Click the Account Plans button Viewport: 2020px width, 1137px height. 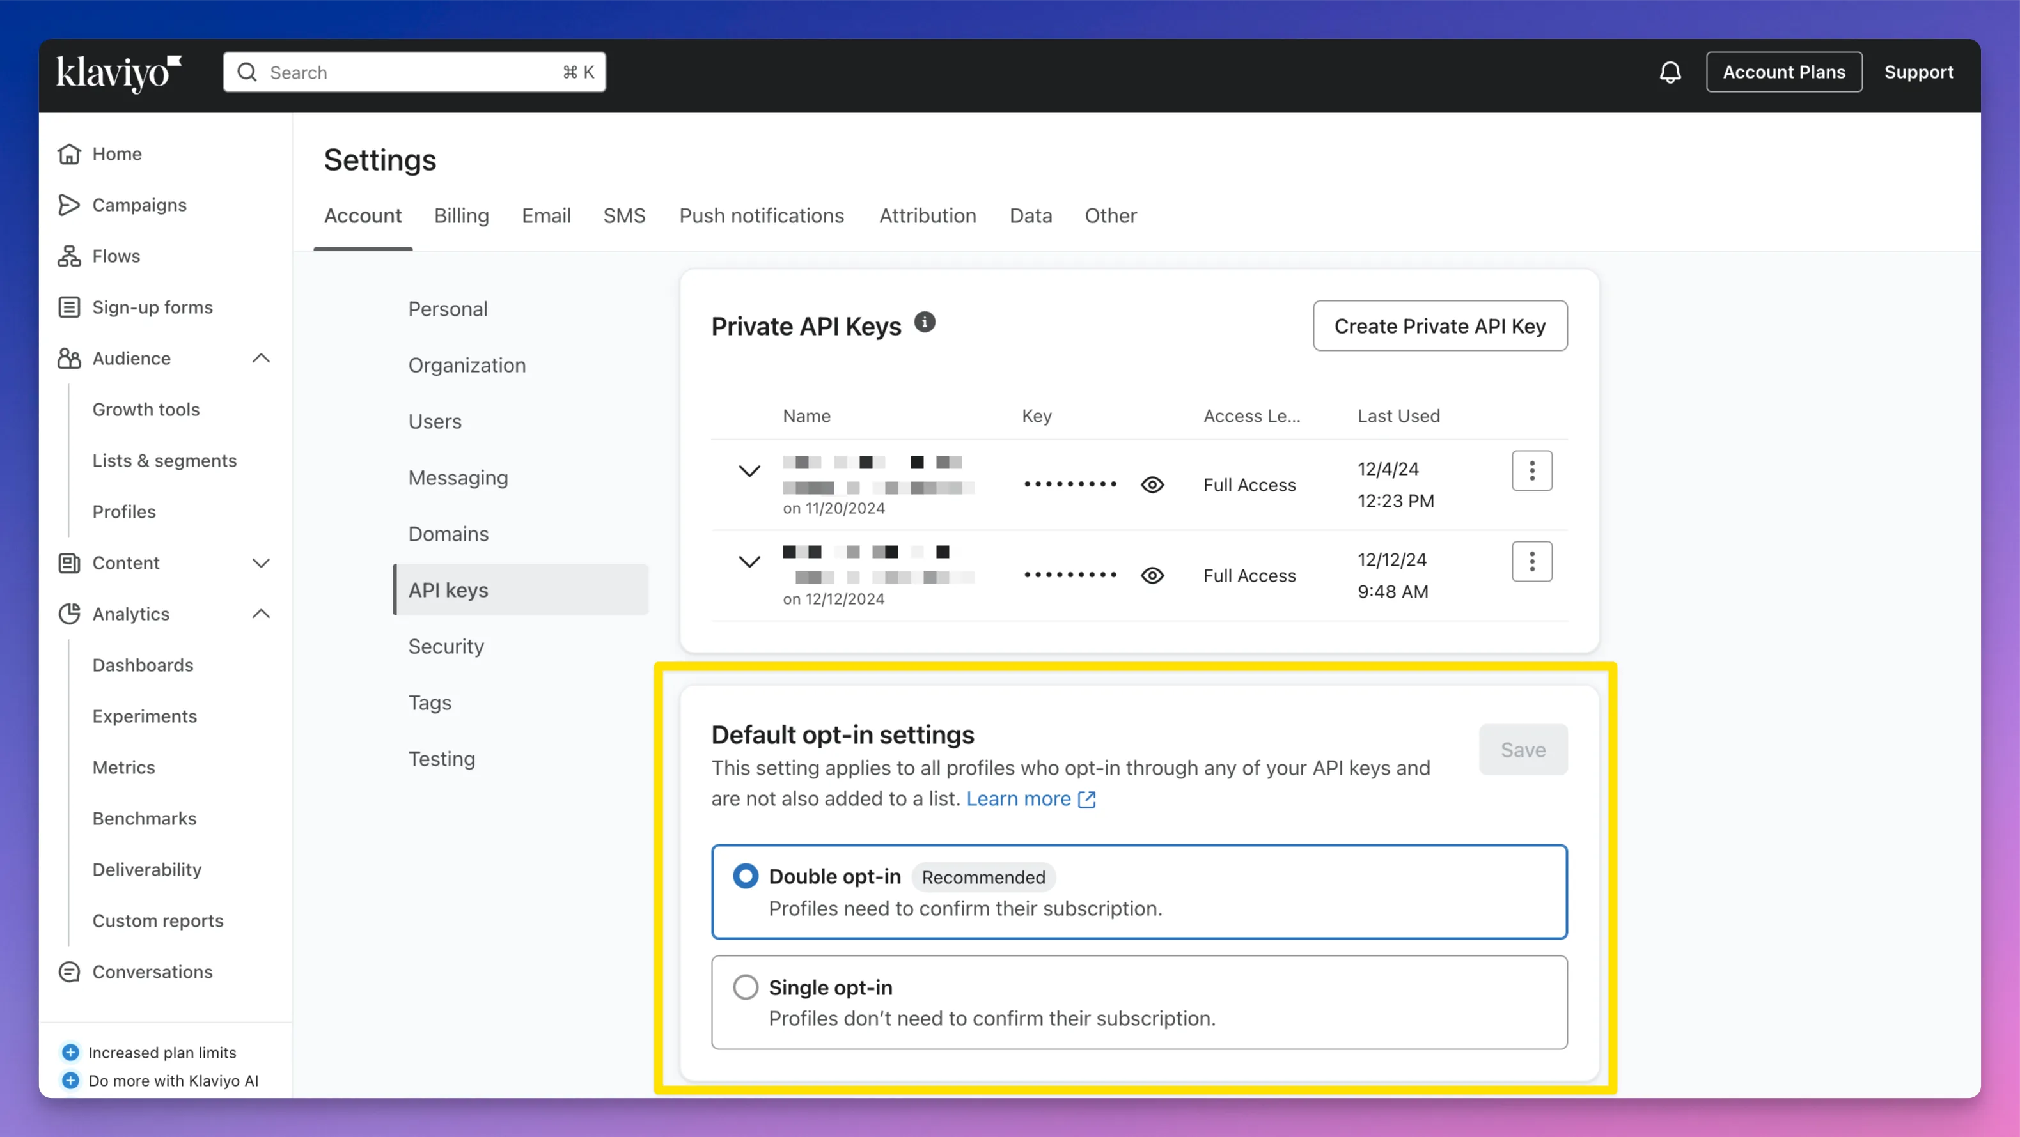(1784, 72)
